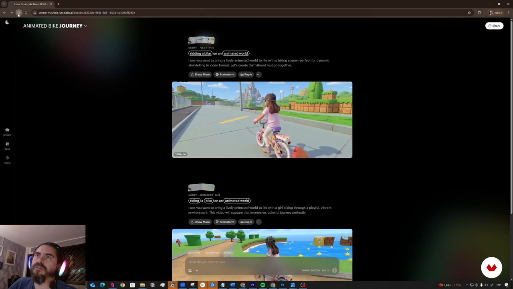
Task: Reload the page with the browser refresh icon
Action: [x=19, y=12]
